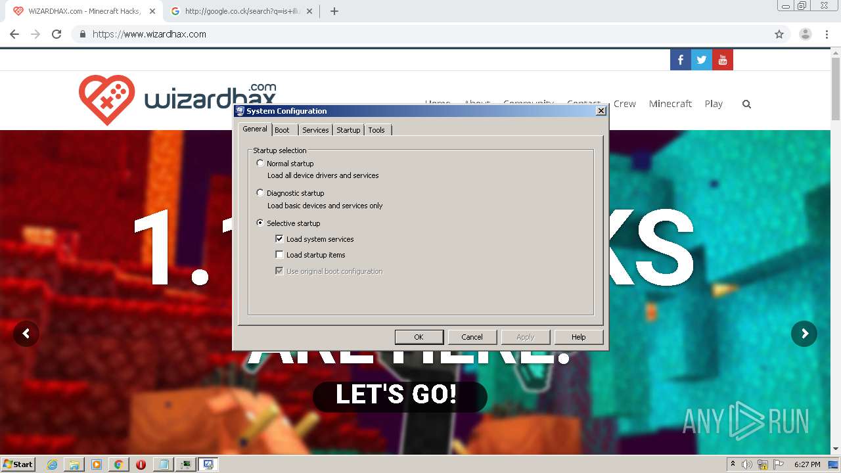Viewport: 841px width, 473px height.
Task: Reload the wizardhax.com page
Action: tap(57, 34)
